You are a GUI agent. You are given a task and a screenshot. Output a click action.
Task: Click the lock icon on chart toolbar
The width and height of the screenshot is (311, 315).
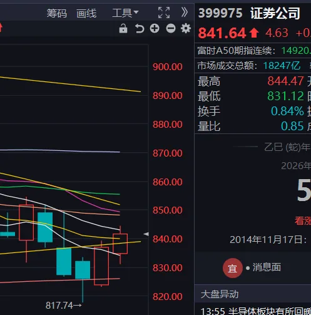[x=123, y=28]
